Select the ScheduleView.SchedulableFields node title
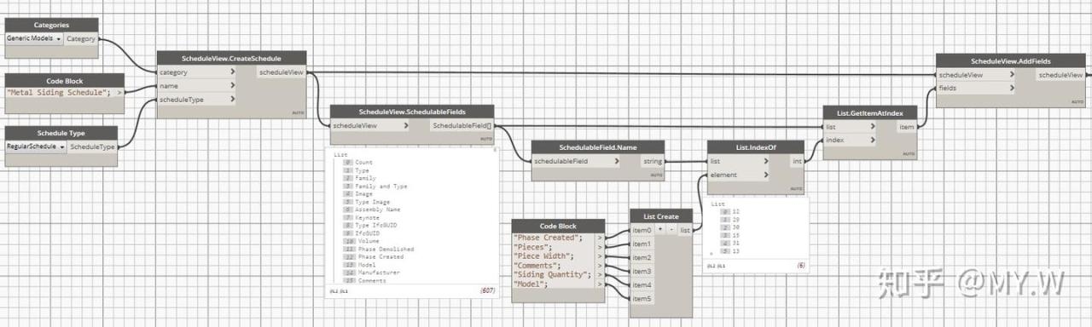1092x327 pixels. point(412,112)
